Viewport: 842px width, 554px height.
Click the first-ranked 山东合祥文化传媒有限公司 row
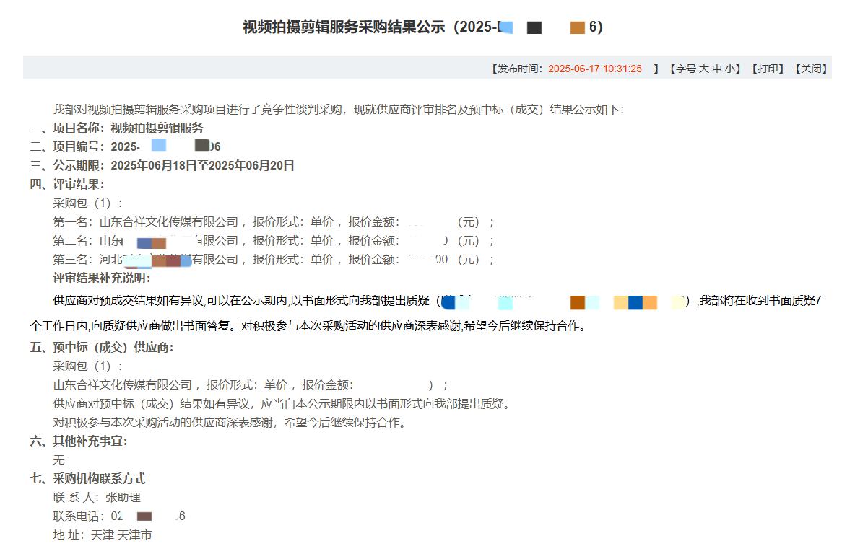coord(274,222)
